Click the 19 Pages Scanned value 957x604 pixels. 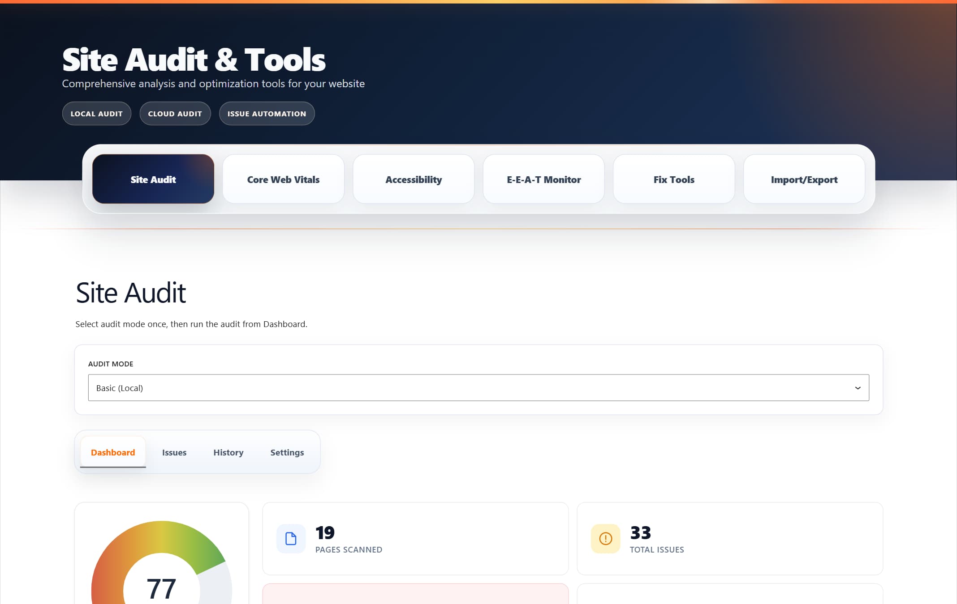point(325,533)
